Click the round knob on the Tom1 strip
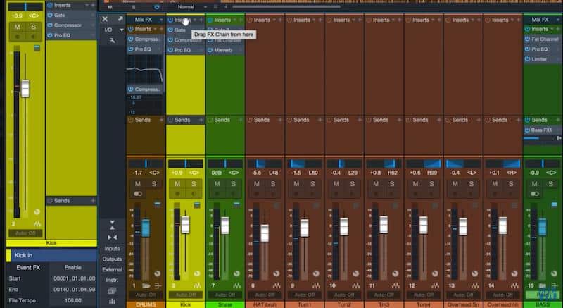Viewport: 563px width, 308px height. pos(316,274)
